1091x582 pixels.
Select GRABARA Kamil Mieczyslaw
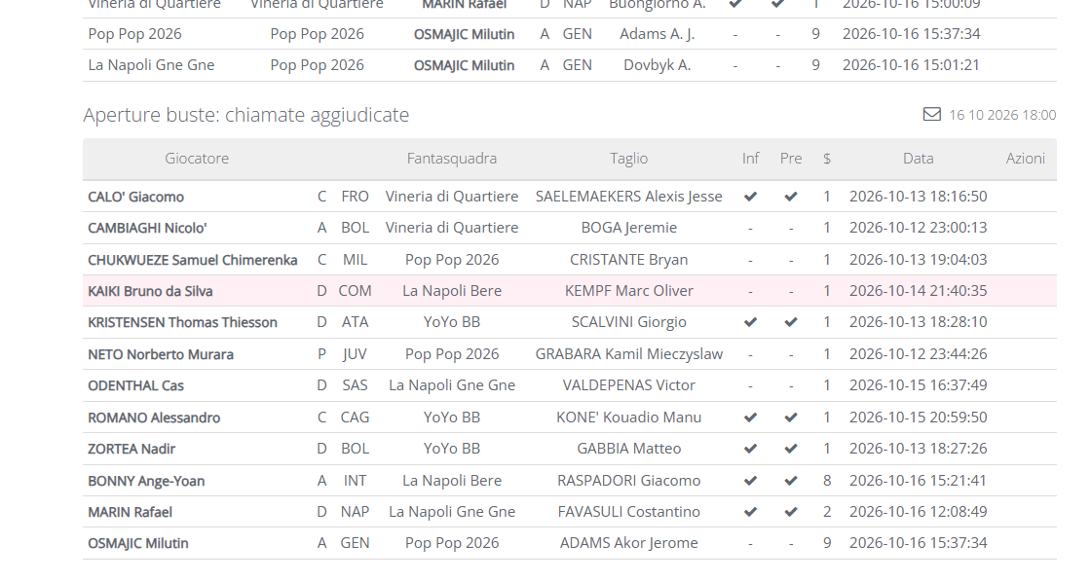[629, 354]
